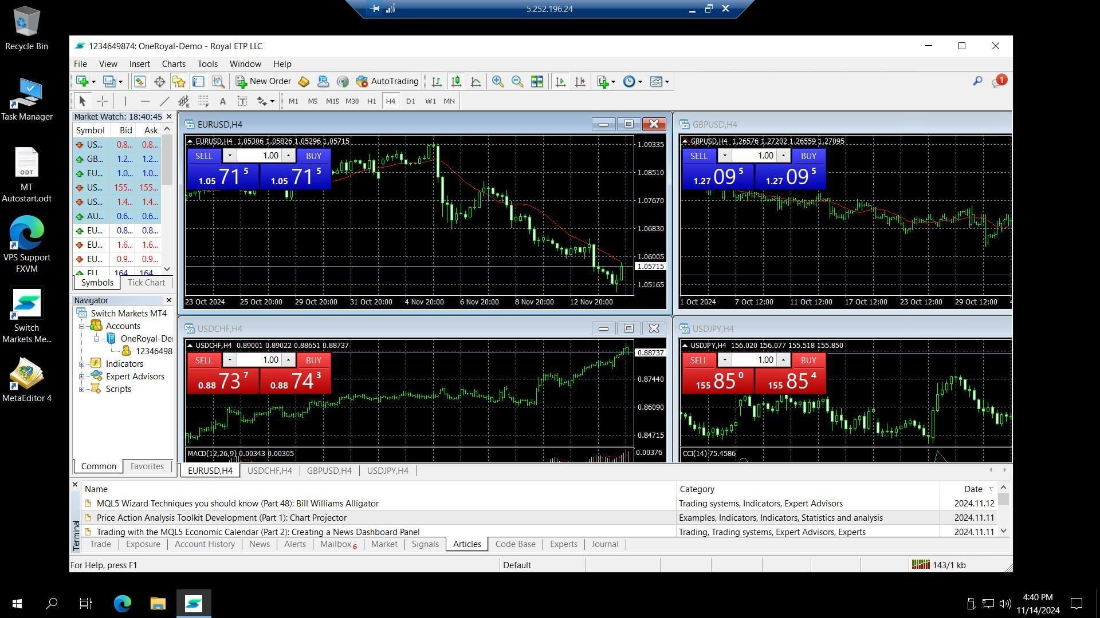Select the Crosshair tool
The height and width of the screenshot is (618, 1100).
[103, 101]
